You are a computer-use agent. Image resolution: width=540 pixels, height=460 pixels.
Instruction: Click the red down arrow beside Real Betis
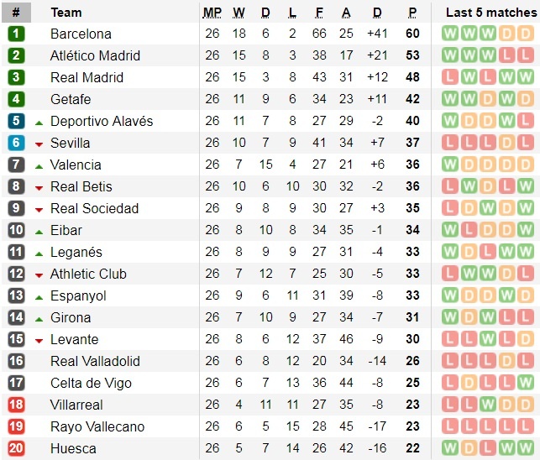coord(39,187)
